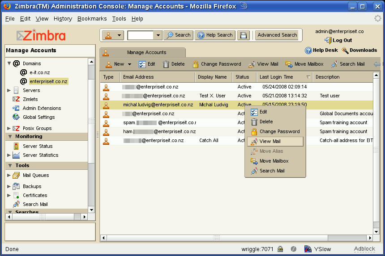Open the Tools menu in menu bar

119,19
